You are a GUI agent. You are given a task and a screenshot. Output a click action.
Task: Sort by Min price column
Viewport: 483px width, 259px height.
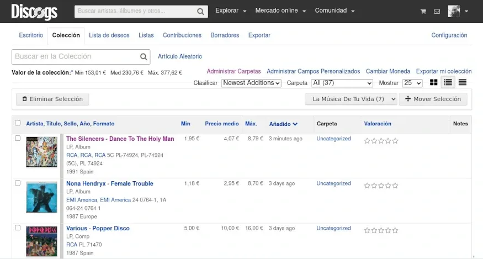coord(185,124)
